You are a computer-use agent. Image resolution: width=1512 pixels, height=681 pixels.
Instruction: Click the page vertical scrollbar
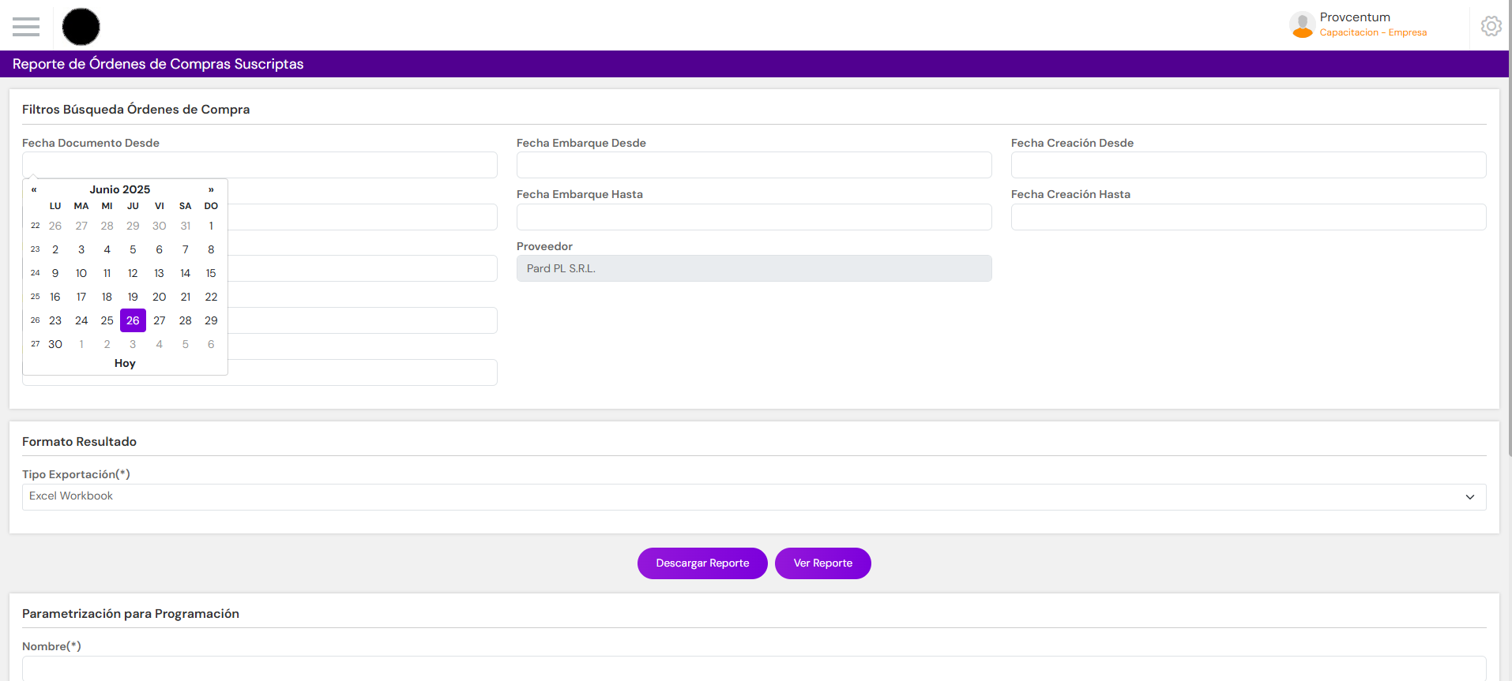click(x=1510, y=229)
